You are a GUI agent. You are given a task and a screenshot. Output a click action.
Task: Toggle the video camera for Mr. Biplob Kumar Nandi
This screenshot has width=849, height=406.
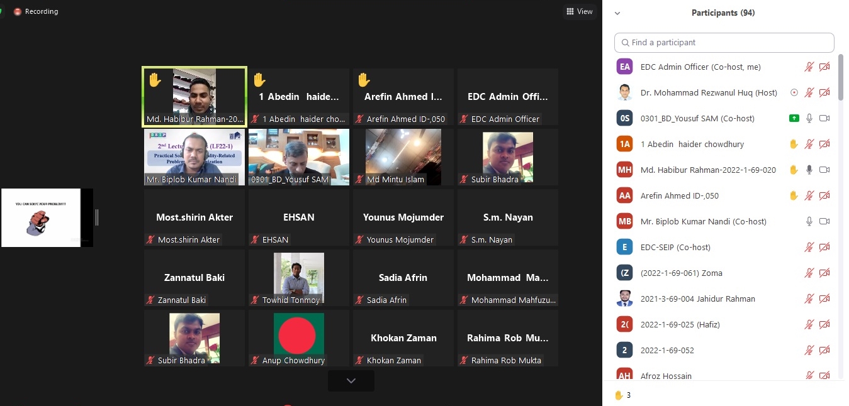pyautogui.click(x=824, y=221)
